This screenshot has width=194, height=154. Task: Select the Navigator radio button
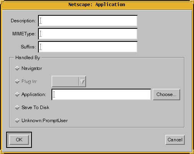(x=17, y=68)
